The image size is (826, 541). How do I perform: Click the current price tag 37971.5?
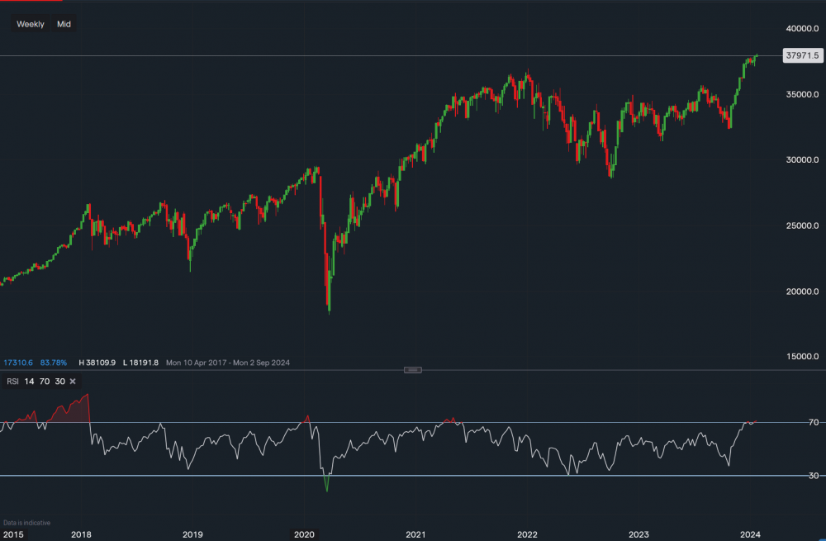[x=802, y=55]
